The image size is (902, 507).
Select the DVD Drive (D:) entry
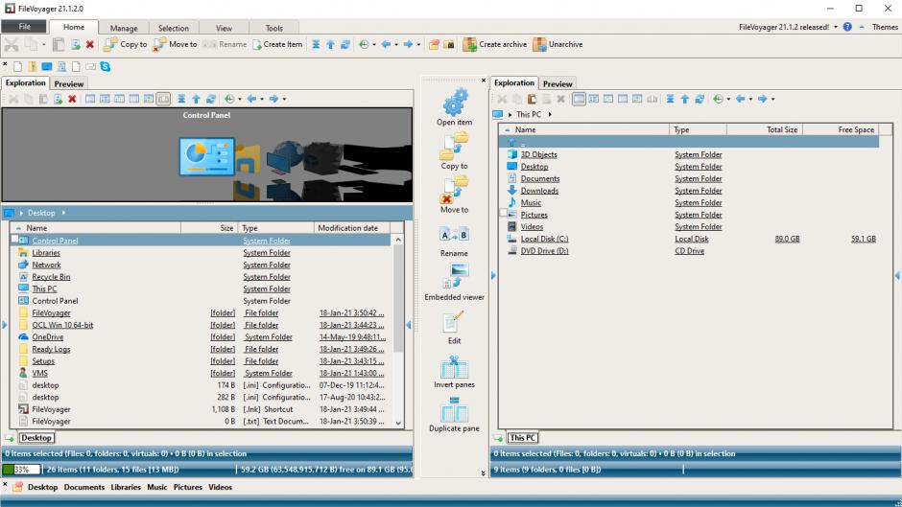click(544, 251)
